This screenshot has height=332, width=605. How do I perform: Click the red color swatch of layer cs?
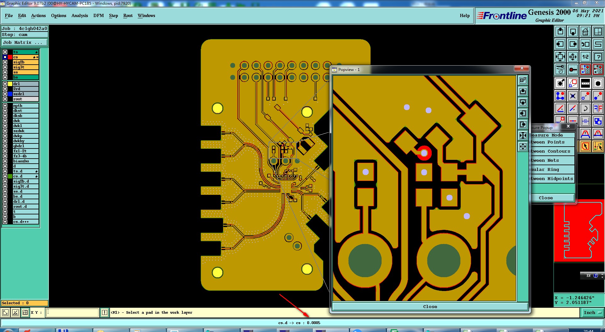point(10,57)
